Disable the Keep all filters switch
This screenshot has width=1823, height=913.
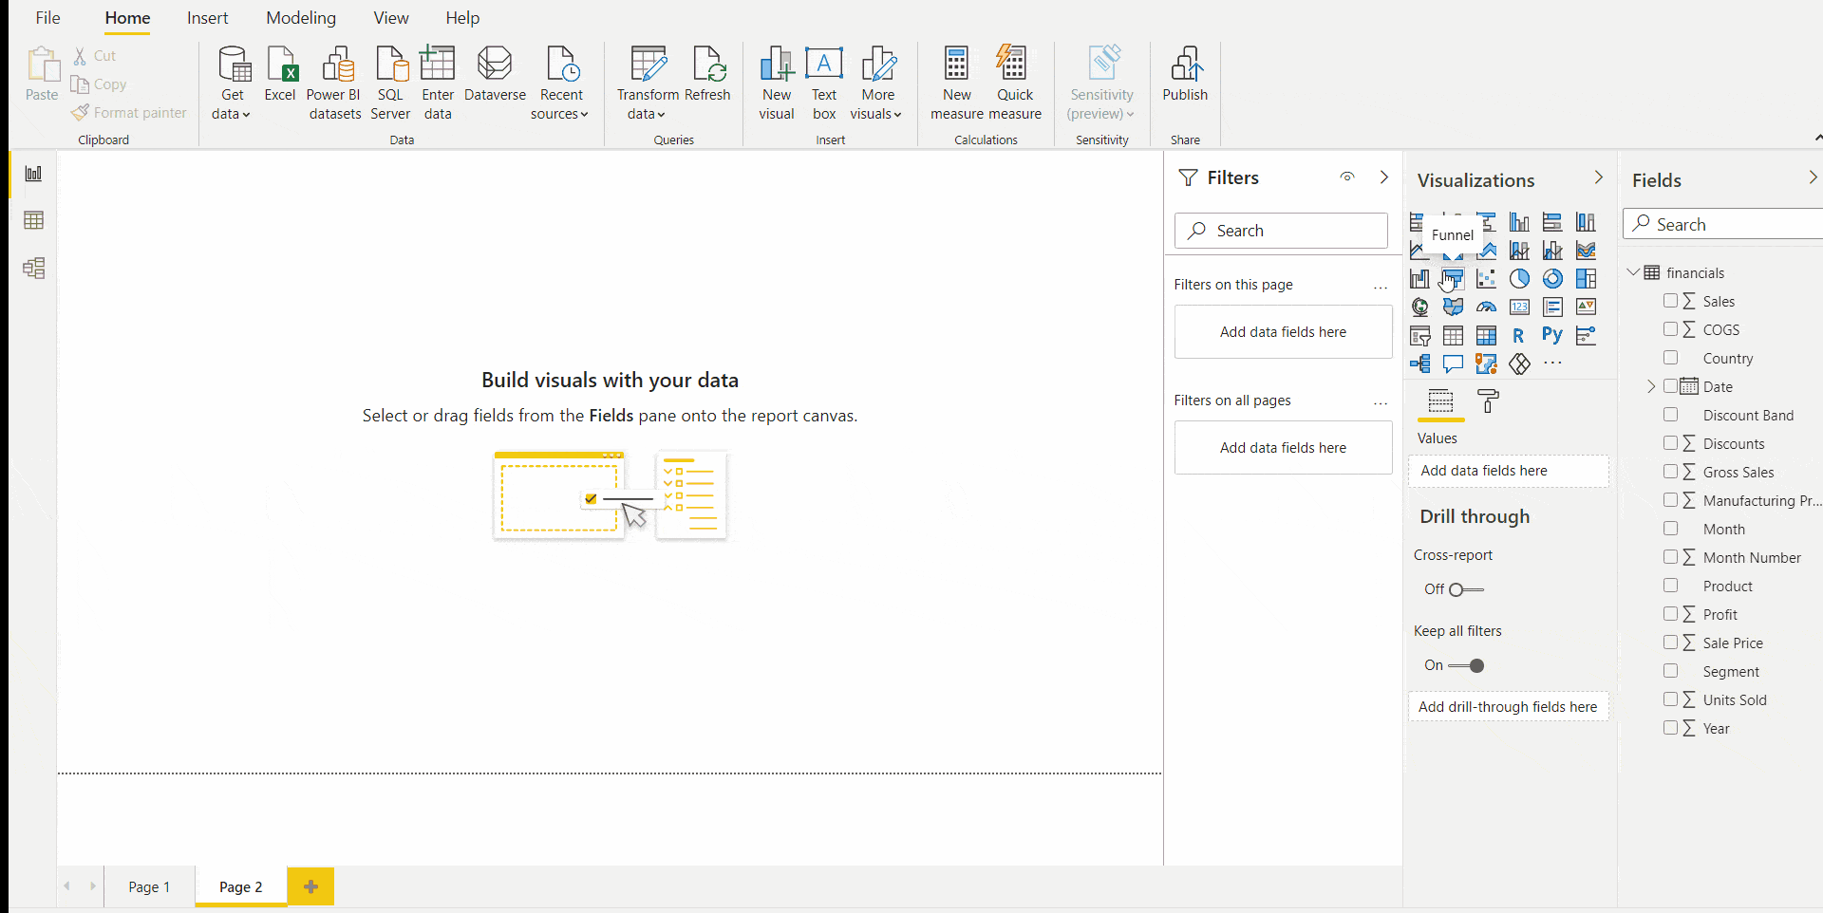tap(1466, 665)
